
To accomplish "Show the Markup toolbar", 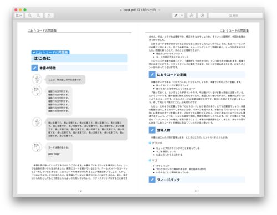I will click(202, 16).
